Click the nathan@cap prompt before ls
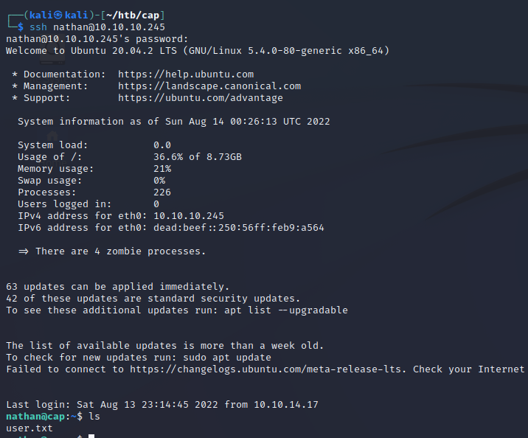 point(35,417)
